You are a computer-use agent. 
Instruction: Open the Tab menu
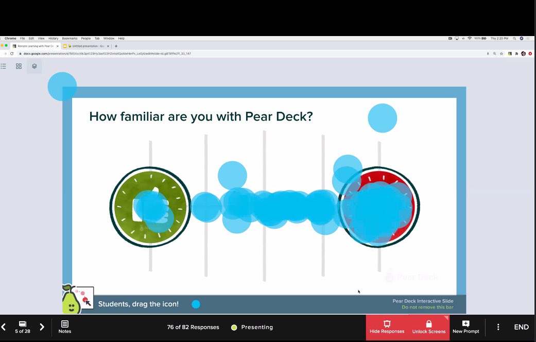97,38
